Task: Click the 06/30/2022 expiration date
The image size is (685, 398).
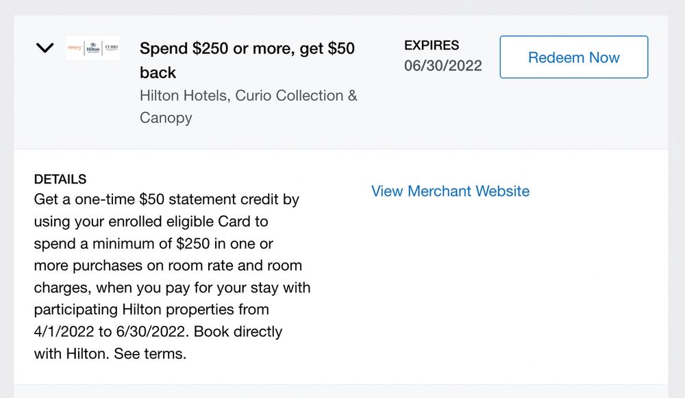Action: (443, 66)
